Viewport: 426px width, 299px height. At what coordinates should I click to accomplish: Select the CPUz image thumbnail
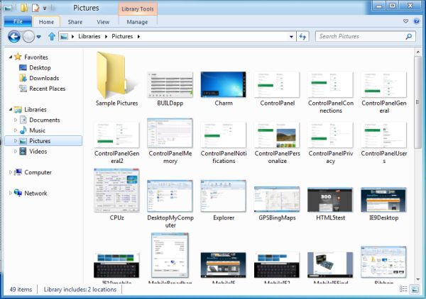tap(117, 191)
